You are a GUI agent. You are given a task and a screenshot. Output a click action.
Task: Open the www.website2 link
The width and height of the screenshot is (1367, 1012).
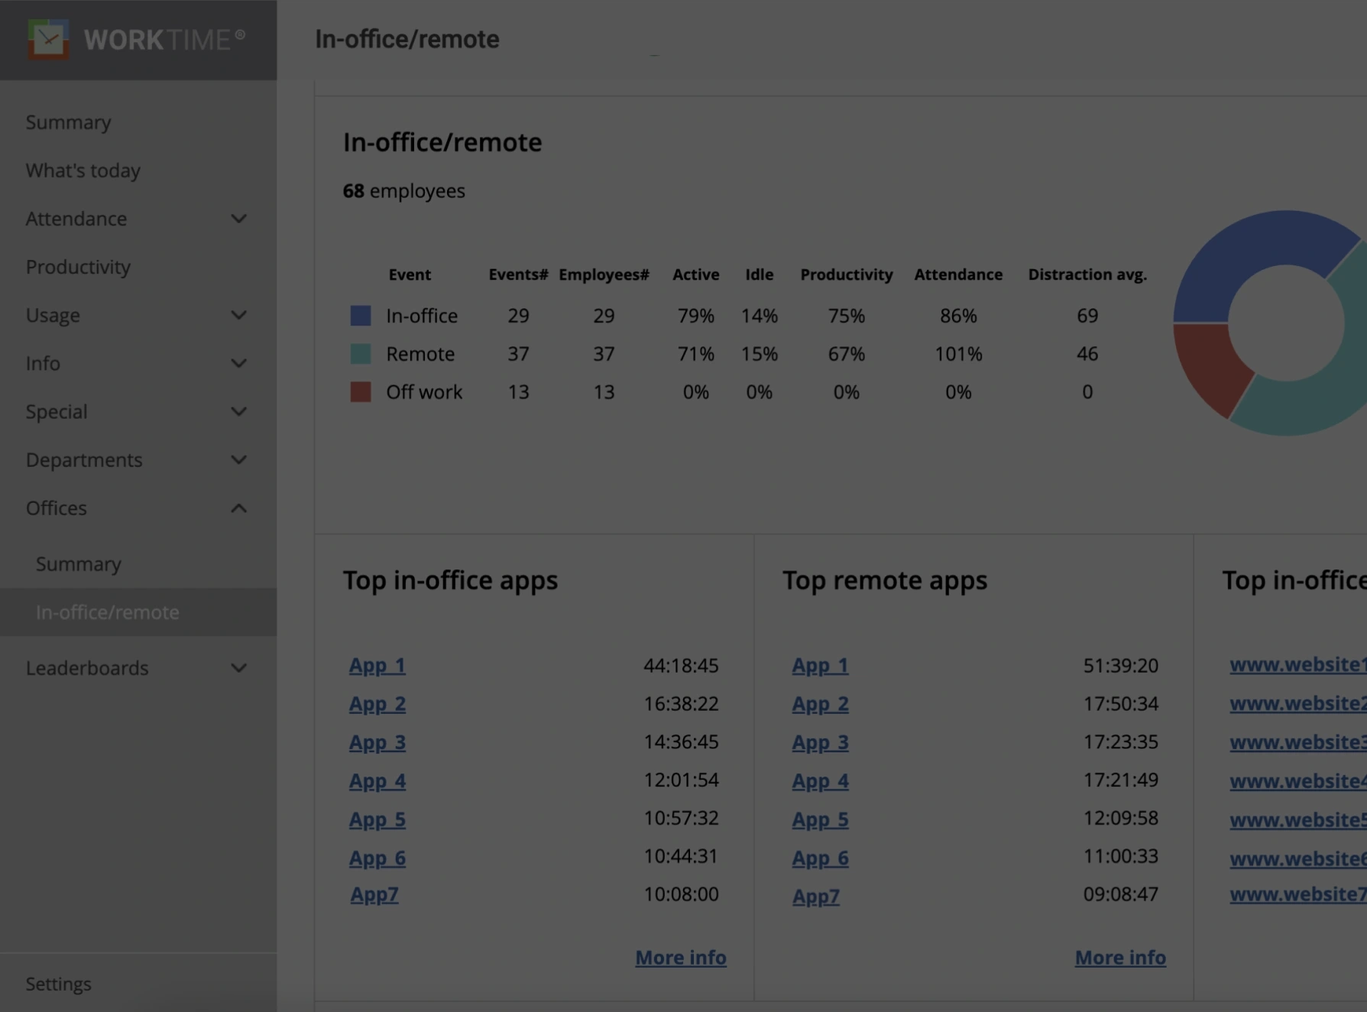click(x=1297, y=703)
